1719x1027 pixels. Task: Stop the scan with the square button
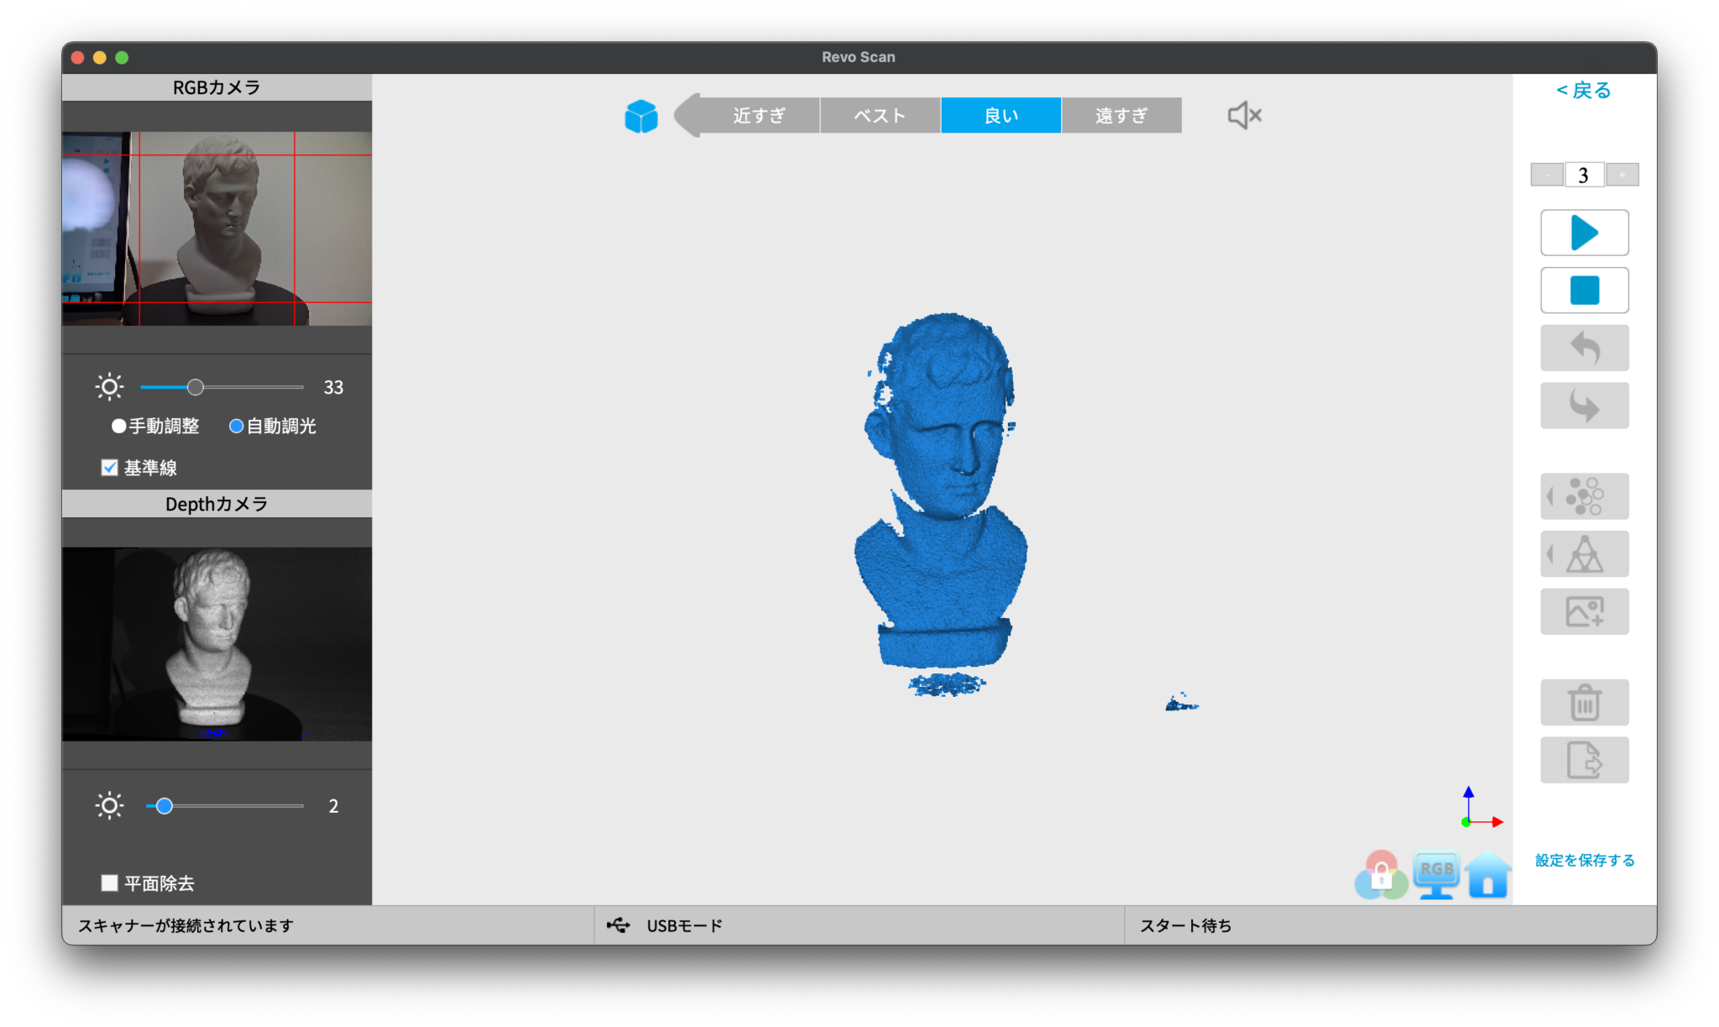1584,291
